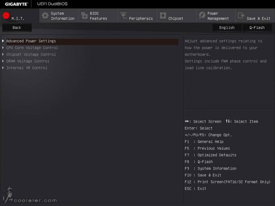Launch Q-Flash via its button
Viewport: 275px width, 206px height.
[257, 28]
